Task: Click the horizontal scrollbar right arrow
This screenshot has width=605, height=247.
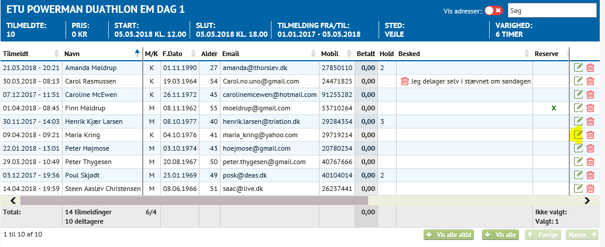Action: point(587,200)
